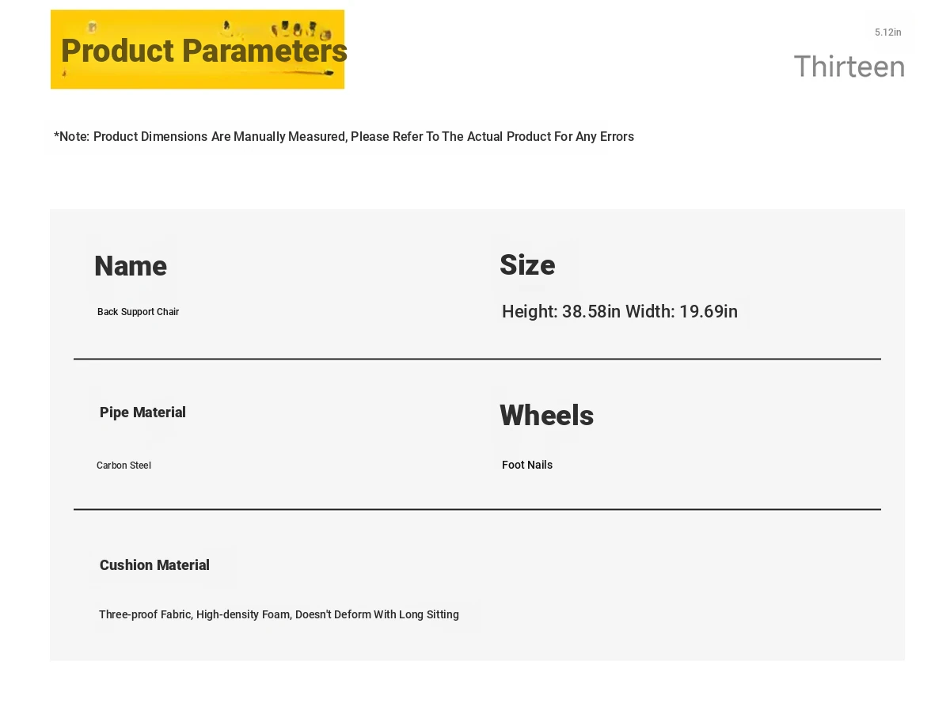Select the Thirteen heading text
The image size is (950, 726).
coord(849,67)
